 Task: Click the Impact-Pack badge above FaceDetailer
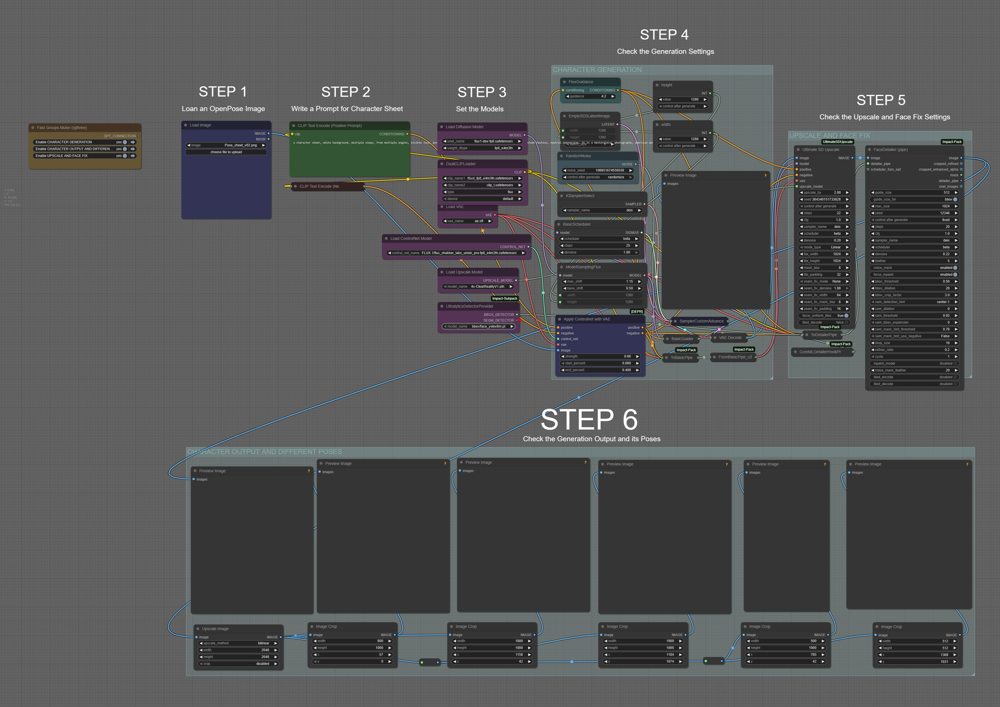(951, 142)
